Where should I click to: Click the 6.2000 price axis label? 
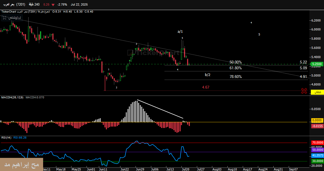point(316,20)
